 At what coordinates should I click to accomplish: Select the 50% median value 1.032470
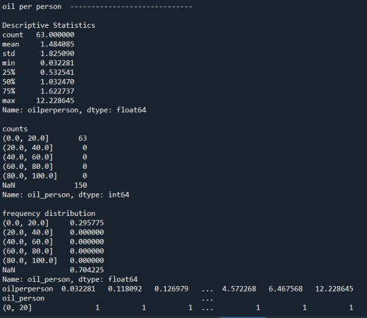57,82
